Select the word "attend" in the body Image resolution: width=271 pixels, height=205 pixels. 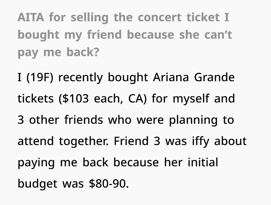pos(36,141)
